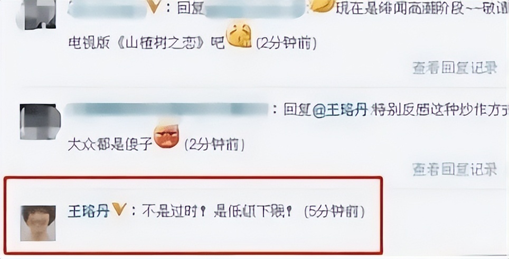Click the (2分钟前) timestamp after 大众都是傻子
This screenshot has width=509, height=259.
point(214,145)
